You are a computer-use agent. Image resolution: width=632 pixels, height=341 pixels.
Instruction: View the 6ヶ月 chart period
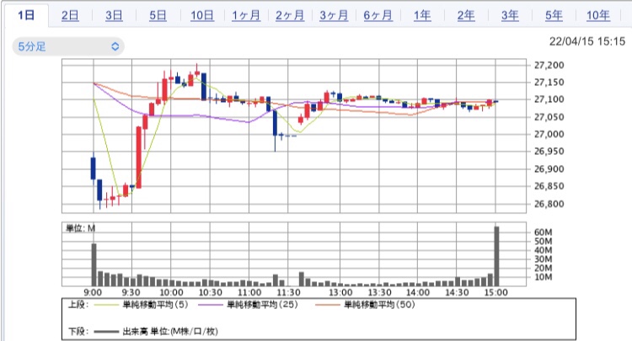(x=378, y=16)
